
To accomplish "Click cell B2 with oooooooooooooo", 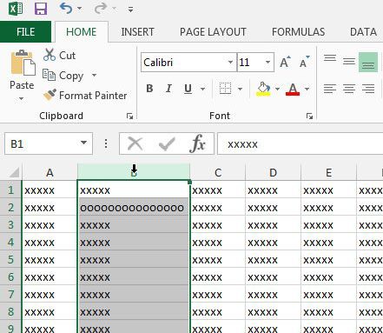I will (x=134, y=208).
